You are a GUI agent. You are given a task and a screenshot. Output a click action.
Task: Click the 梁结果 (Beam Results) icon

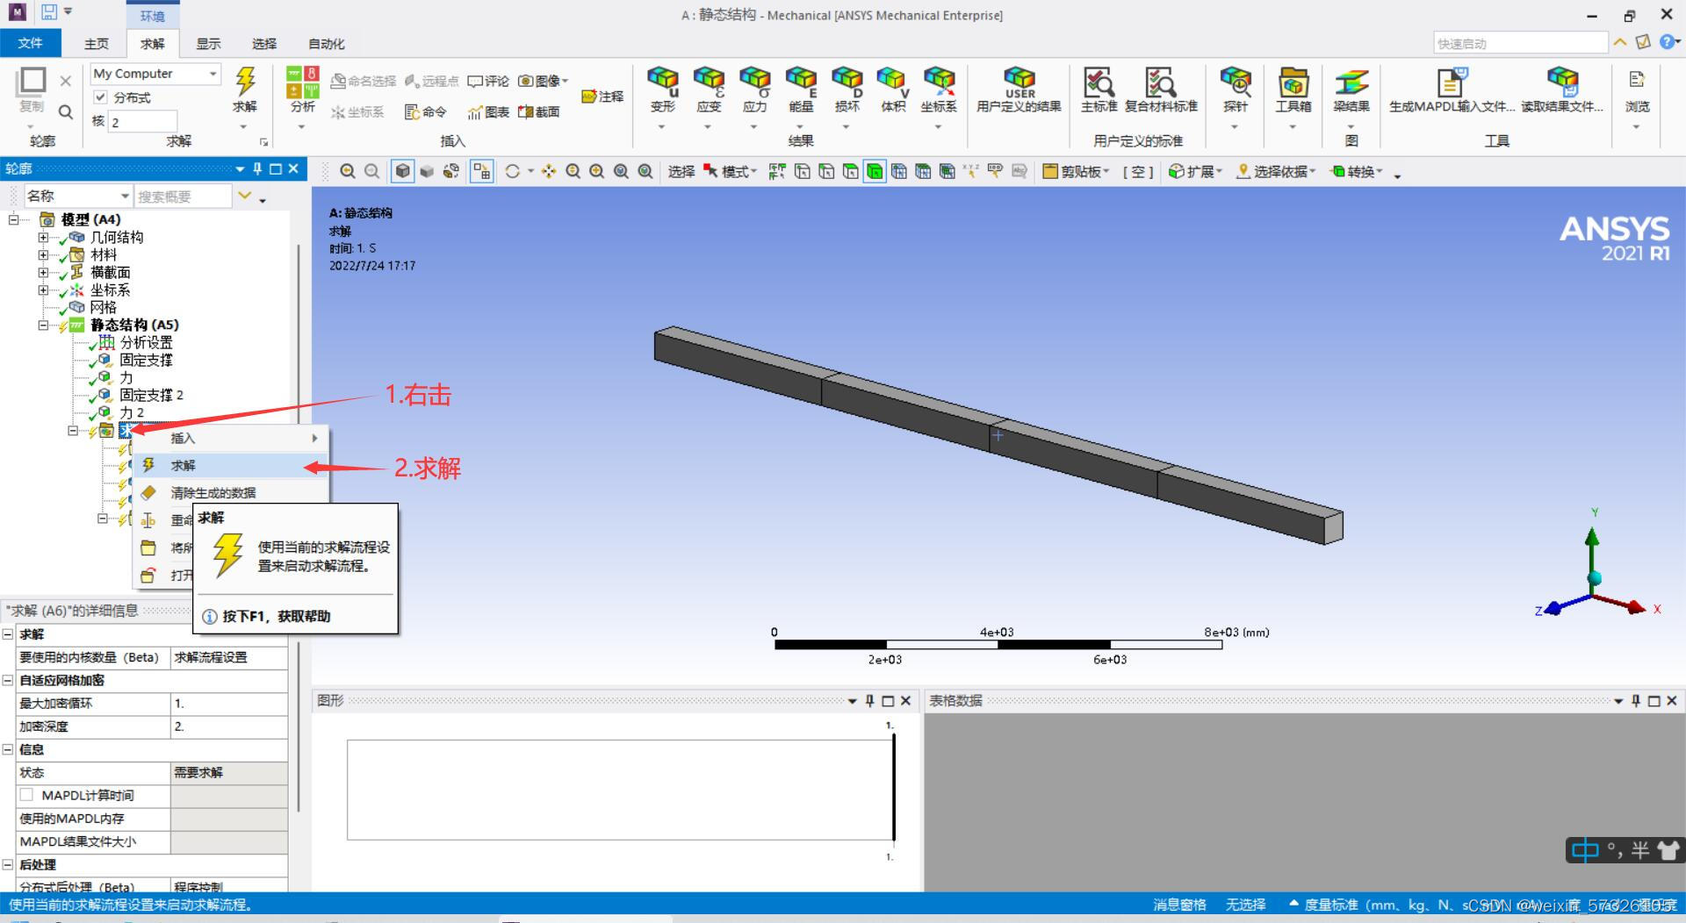point(1351,89)
